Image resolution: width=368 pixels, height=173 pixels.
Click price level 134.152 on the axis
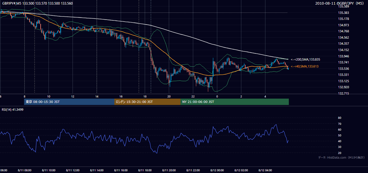pos(343,50)
